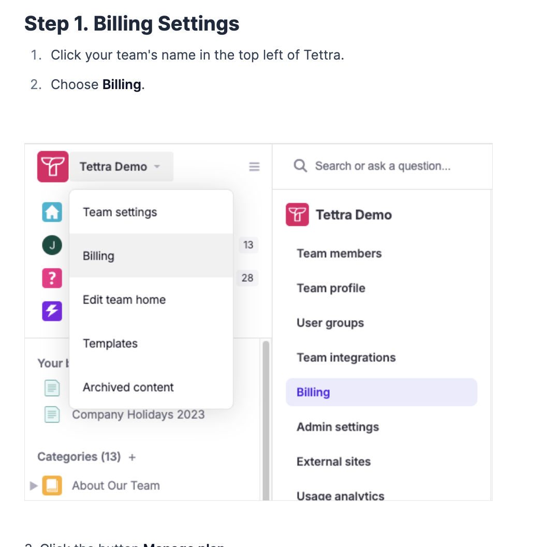Expand the About Our Team category arrow

[34, 486]
